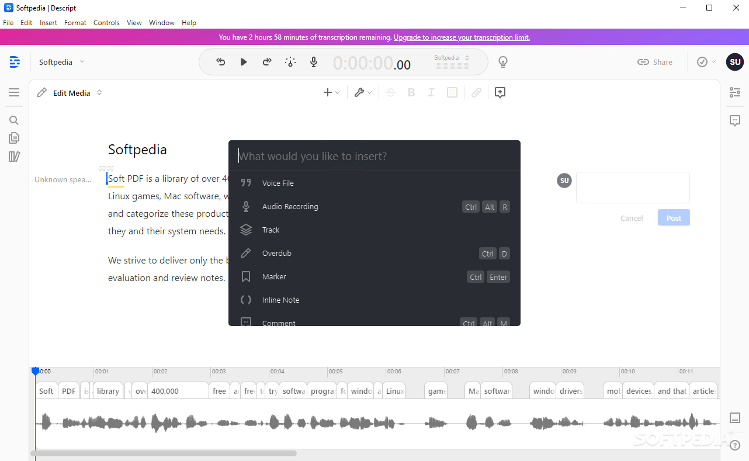Select Track from insert list
This screenshot has height=461, width=749.
tap(374, 230)
